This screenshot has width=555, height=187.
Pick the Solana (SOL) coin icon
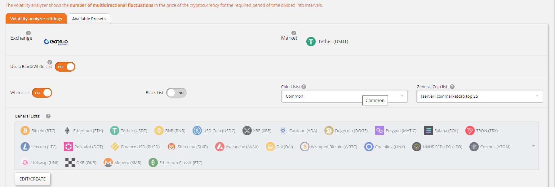coord(428,131)
